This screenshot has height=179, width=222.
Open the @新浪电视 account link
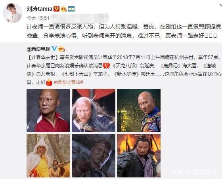click(38, 49)
